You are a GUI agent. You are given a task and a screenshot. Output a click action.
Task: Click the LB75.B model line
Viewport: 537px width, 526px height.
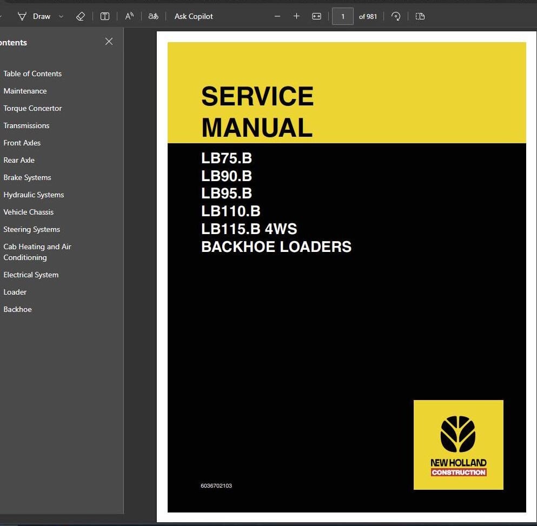point(227,158)
